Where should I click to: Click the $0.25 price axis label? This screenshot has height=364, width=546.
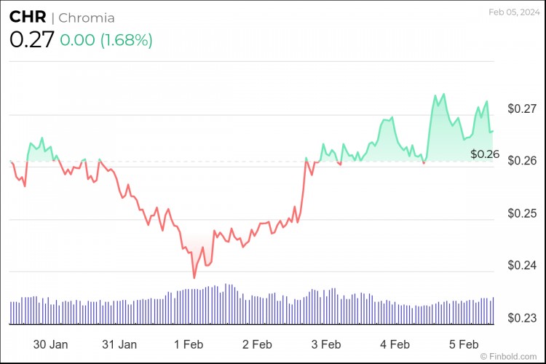tap(522, 213)
